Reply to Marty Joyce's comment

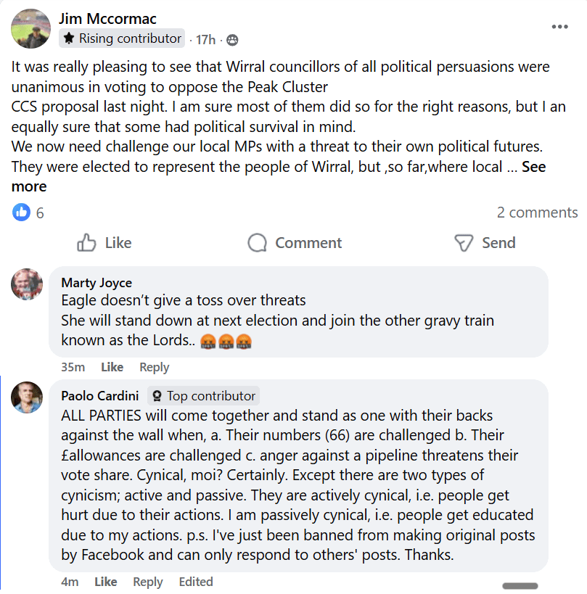[154, 367]
